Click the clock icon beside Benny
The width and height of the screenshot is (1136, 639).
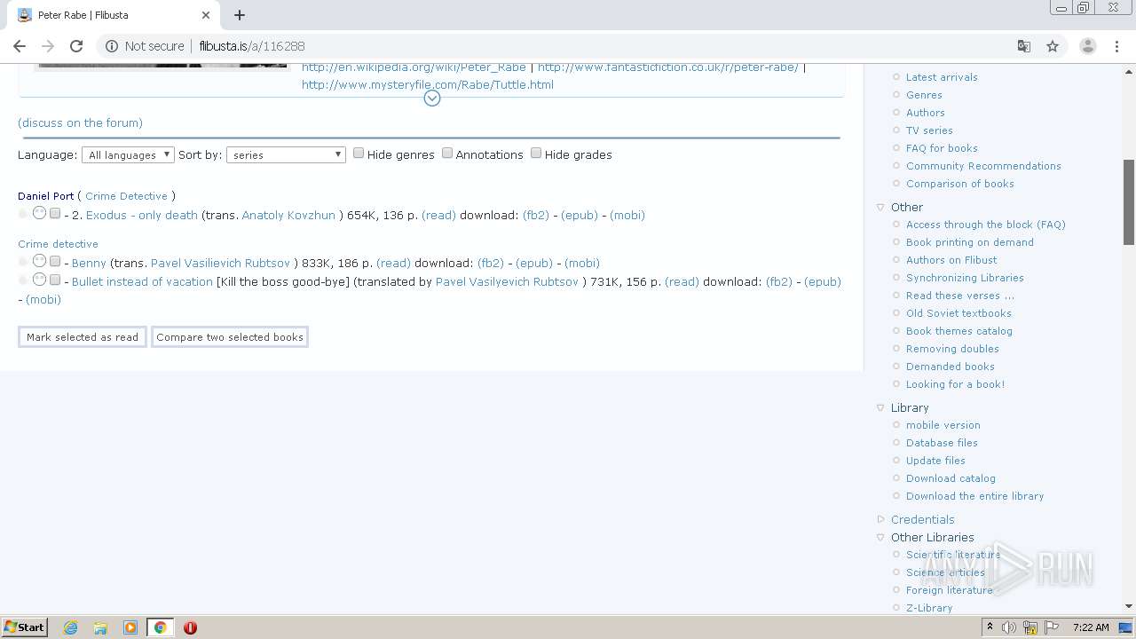tap(39, 261)
